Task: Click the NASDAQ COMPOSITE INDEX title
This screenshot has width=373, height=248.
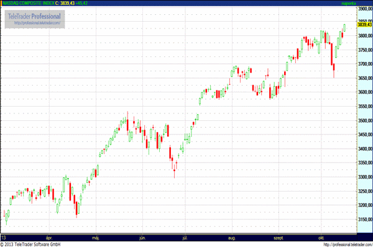Action: pyautogui.click(x=27, y=4)
